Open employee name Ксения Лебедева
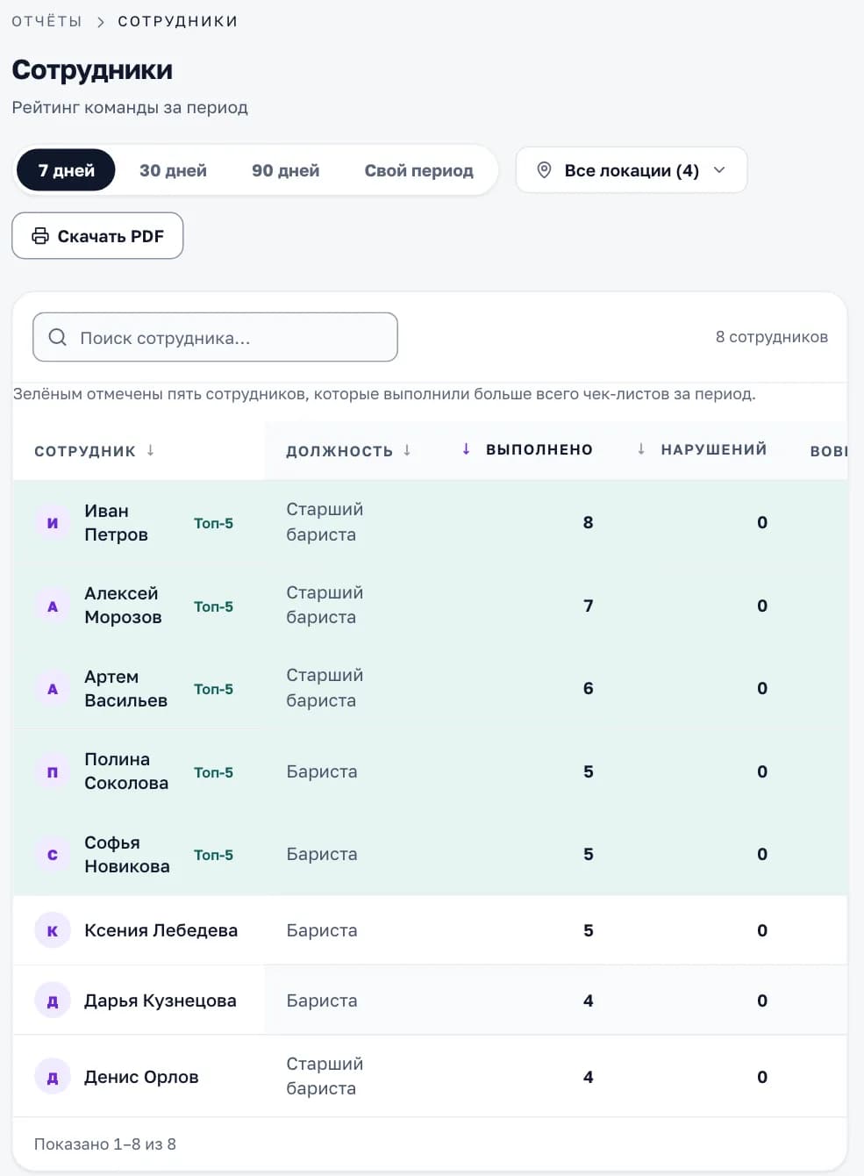864x1176 pixels. [161, 930]
